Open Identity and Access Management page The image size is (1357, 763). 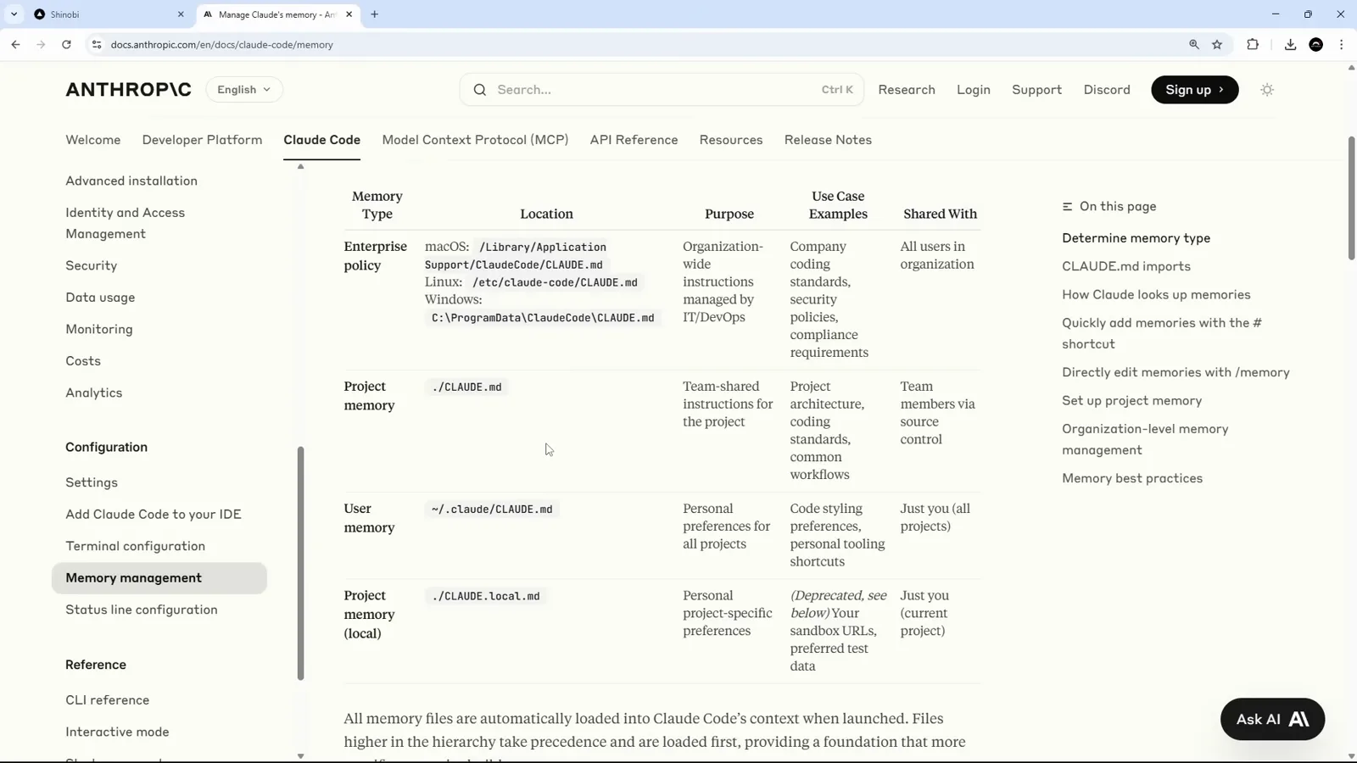(x=126, y=223)
